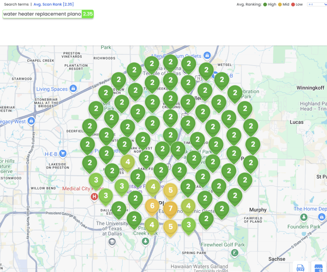
Task: Select the orange rank 7 map pin
Action: click(170, 209)
